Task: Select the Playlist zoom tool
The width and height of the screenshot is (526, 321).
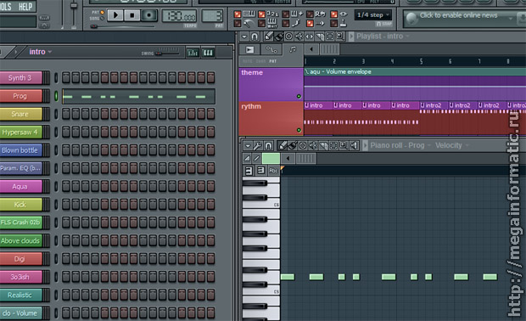Action: pos(340,36)
